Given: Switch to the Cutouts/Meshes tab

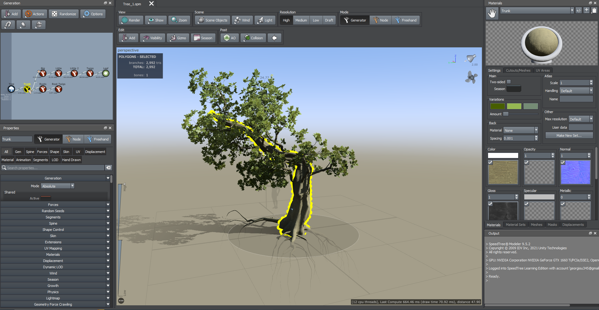Looking at the screenshot, I should 518,70.
